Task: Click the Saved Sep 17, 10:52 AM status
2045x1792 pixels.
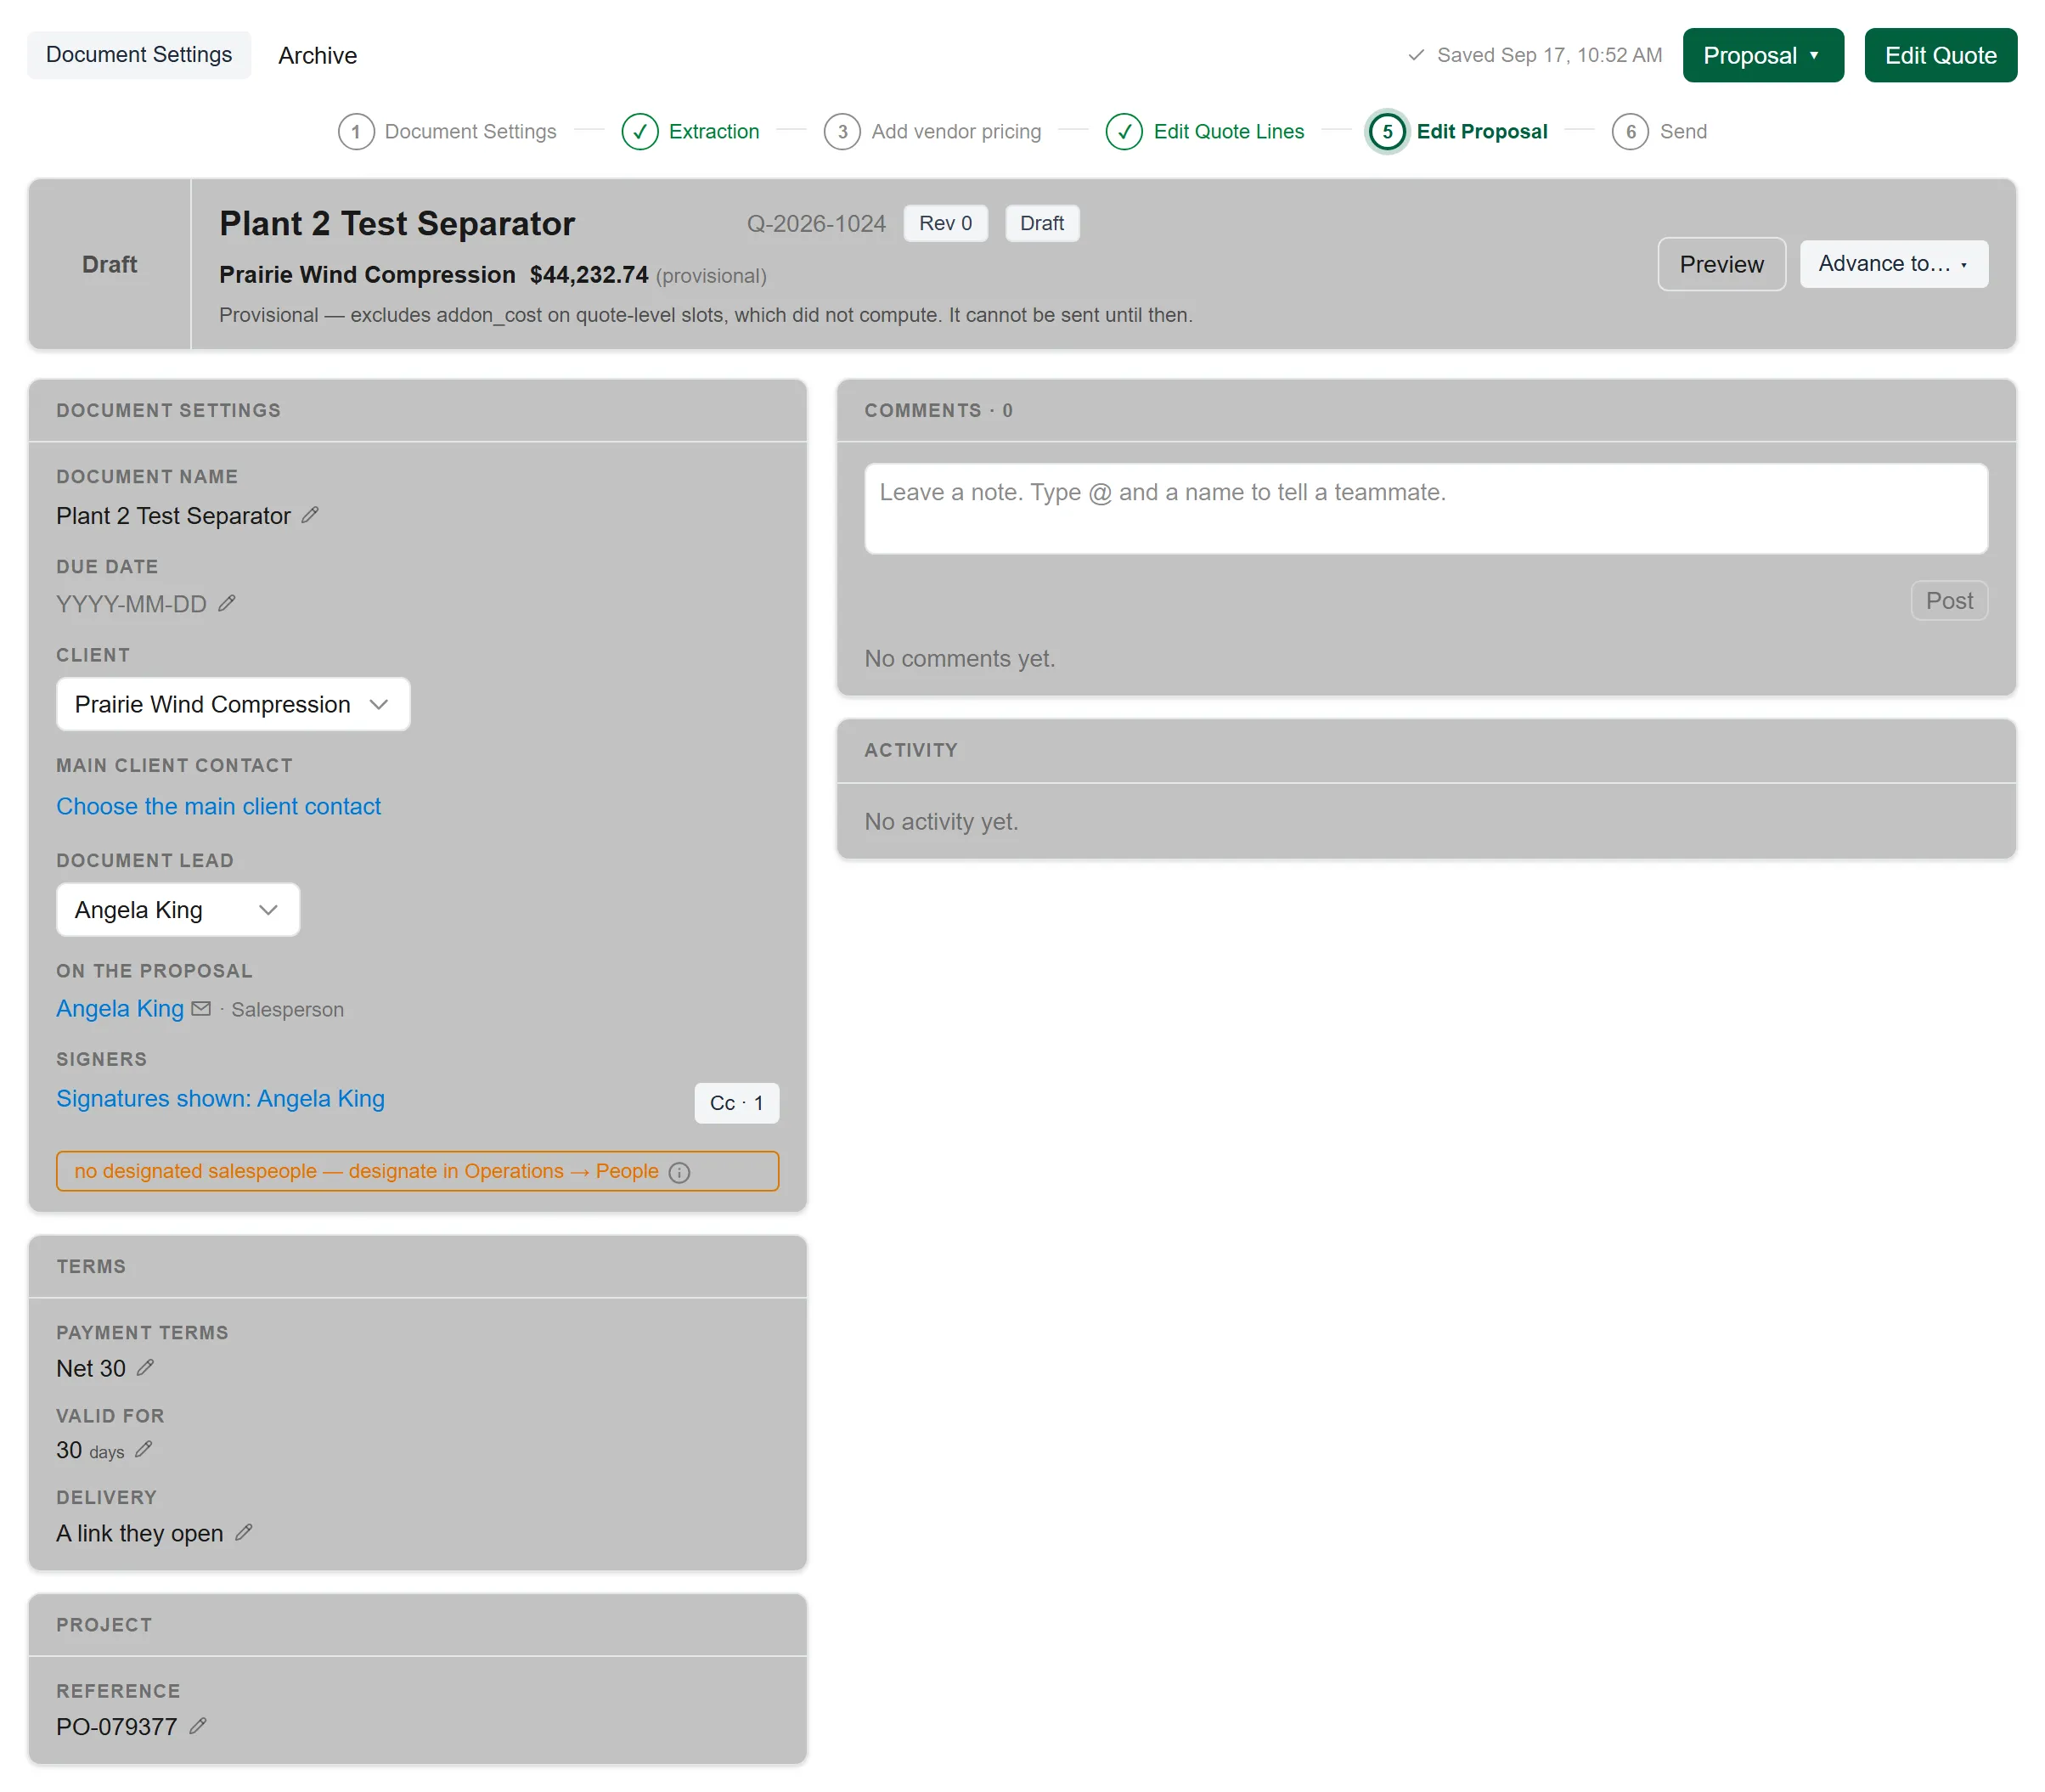Action: 1535,55
